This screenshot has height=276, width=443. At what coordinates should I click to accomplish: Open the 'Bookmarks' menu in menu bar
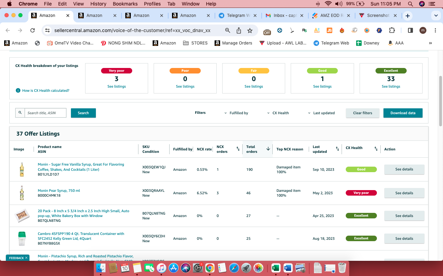tap(125, 4)
